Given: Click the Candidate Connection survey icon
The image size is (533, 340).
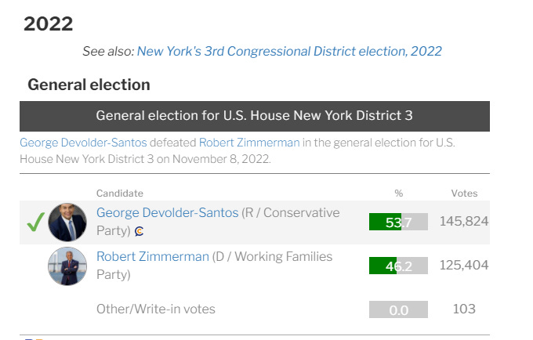Looking at the screenshot, I should pyautogui.click(x=139, y=231).
